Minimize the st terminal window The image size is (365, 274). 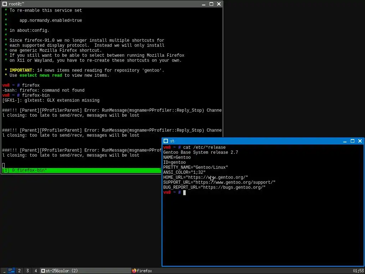tap(345, 141)
